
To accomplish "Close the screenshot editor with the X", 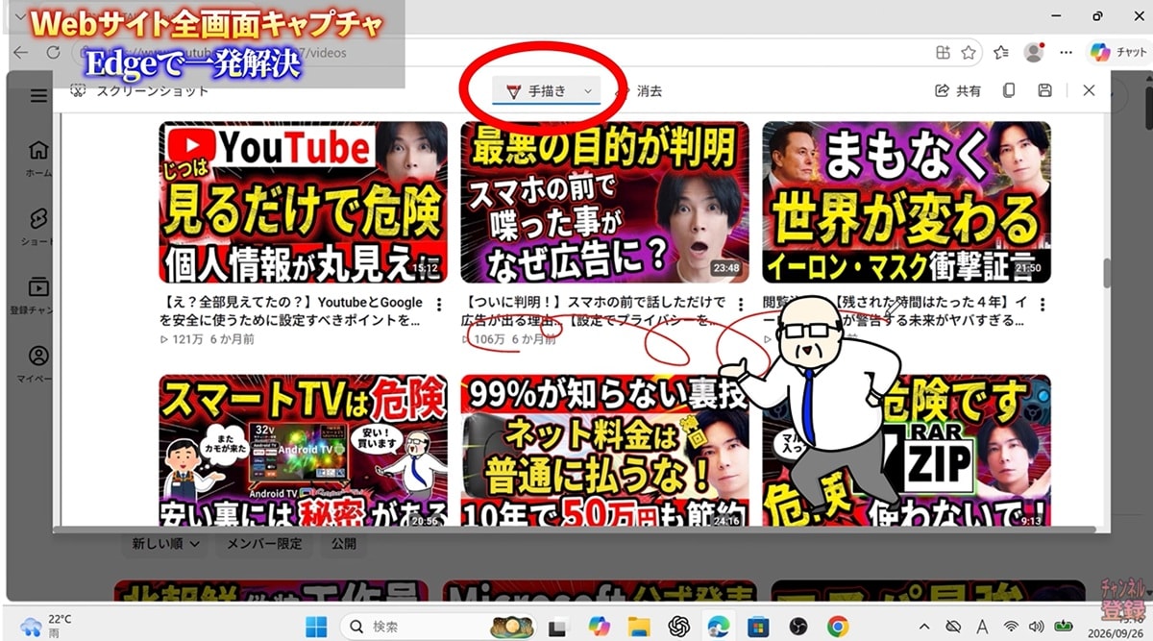I will (x=1089, y=90).
